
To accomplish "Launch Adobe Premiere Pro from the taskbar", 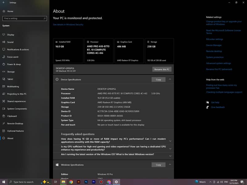I will 94,182.
